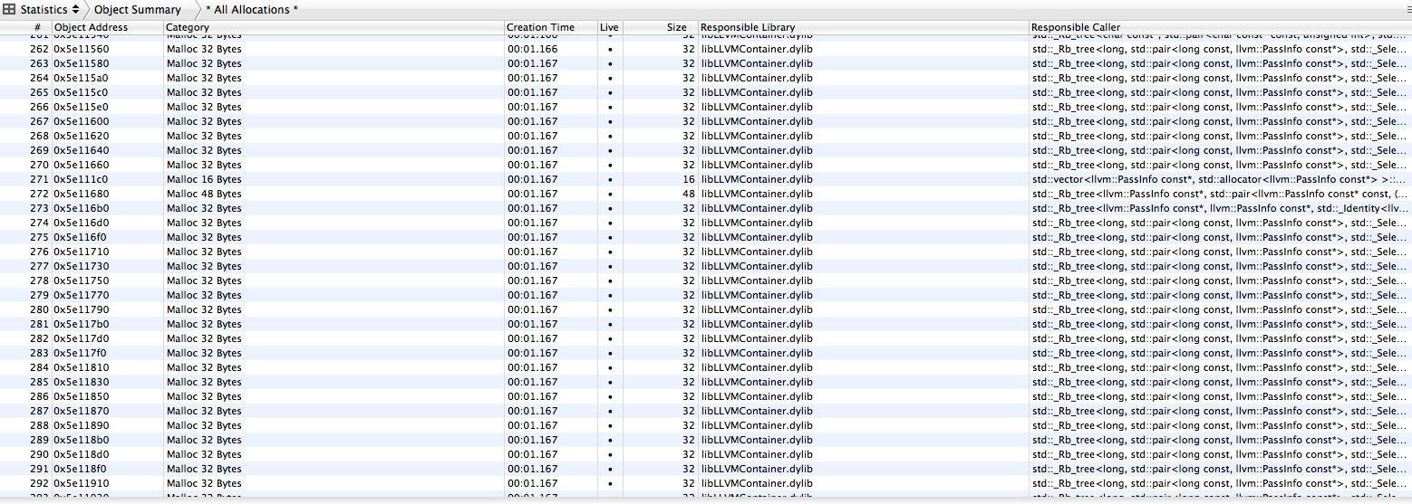Select row with address 0x5e116b0

706,208
